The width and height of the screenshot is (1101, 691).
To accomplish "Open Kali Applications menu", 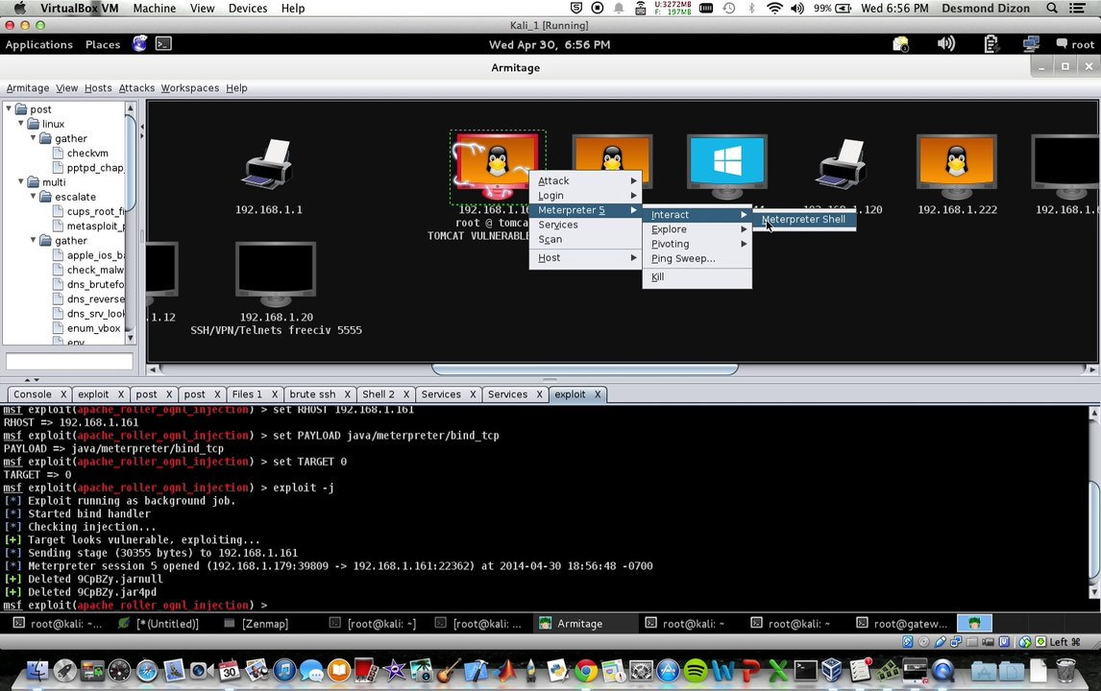I will tap(39, 44).
